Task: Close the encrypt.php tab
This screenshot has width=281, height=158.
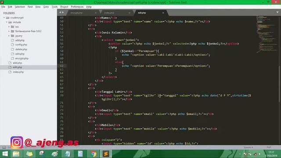Action: (x=96, y=13)
